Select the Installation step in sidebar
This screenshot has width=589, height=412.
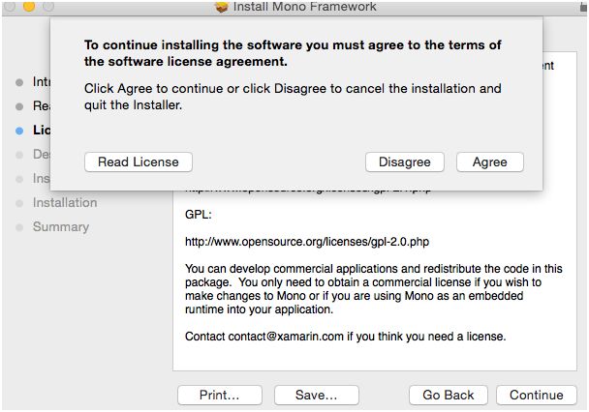point(65,202)
